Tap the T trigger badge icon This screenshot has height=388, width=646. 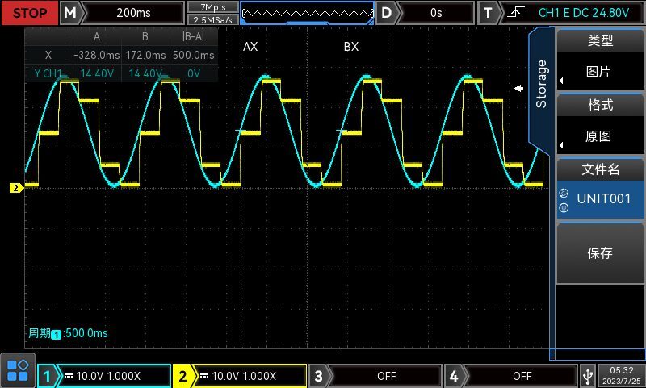(x=488, y=13)
